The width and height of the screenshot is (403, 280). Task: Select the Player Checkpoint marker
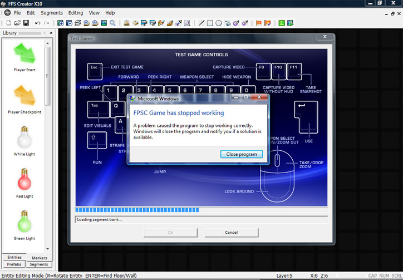(x=24, y=100)
